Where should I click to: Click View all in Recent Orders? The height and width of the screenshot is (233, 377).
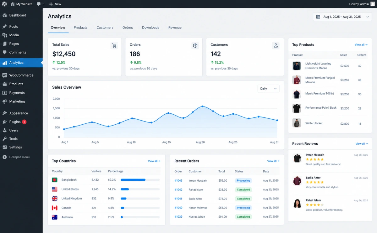click(x=273, y=161)
